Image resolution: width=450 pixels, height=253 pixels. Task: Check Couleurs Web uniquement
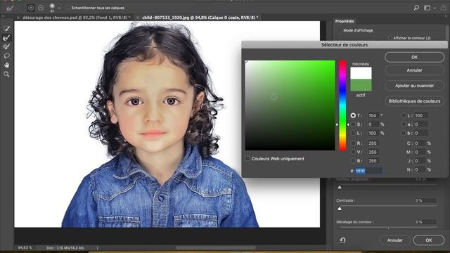tap(247, 159)
